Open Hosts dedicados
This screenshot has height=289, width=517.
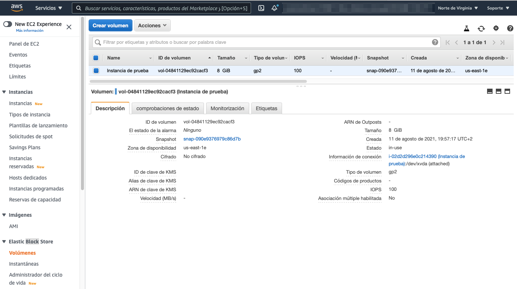coord(28,178)
